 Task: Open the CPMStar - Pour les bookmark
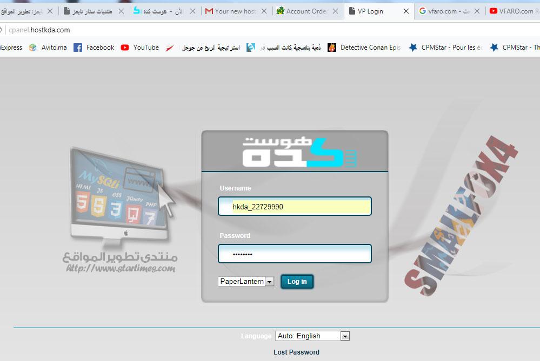tap(445, 47)
